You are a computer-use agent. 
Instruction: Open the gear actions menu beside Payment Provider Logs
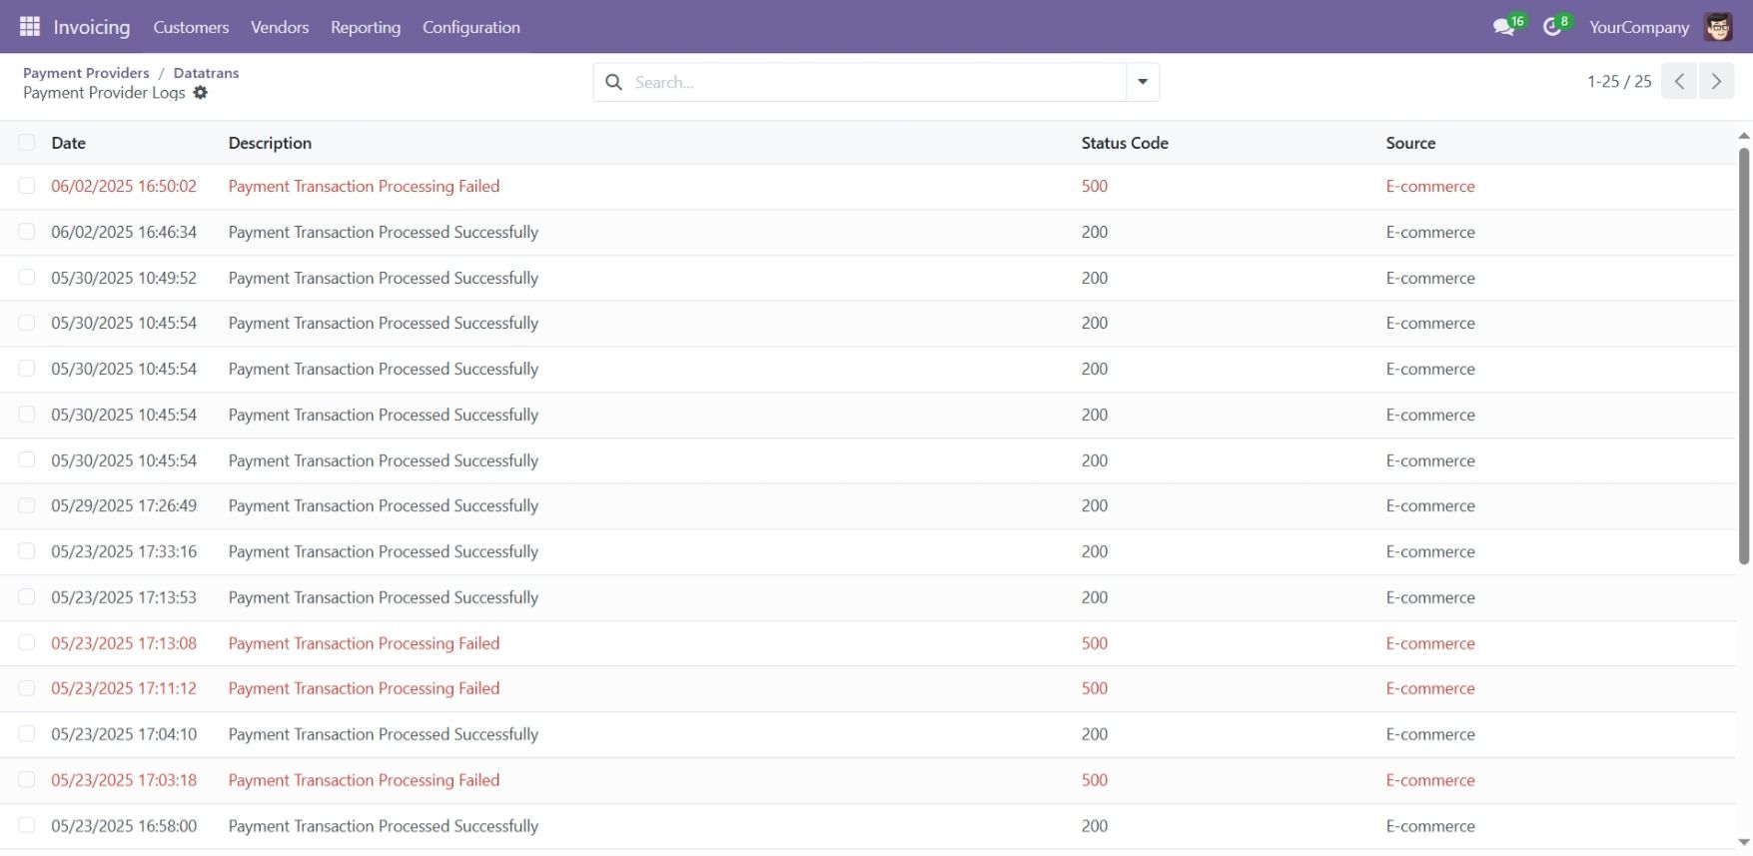201,93
